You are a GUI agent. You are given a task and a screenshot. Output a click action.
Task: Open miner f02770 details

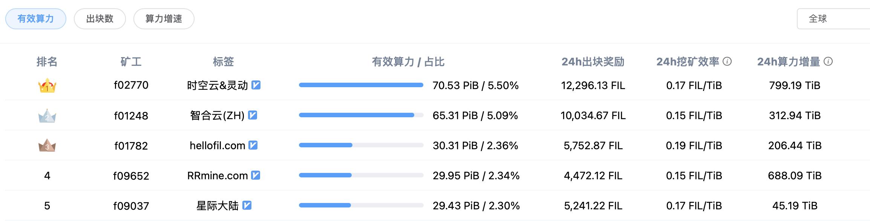point(131,85)
